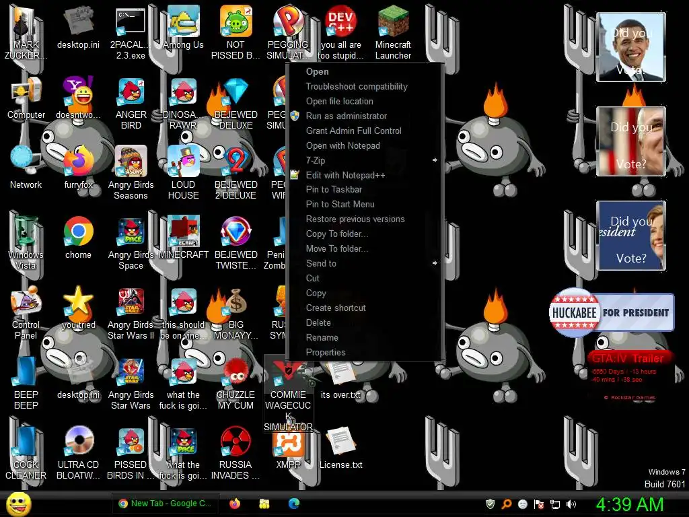The image size is (689, 517).
Task: Select the Among Us desktop shortcut
Action: click(183, 27)
